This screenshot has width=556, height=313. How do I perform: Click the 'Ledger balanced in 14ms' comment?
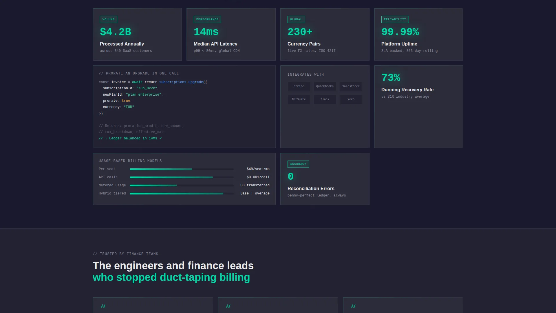point(130,138)
